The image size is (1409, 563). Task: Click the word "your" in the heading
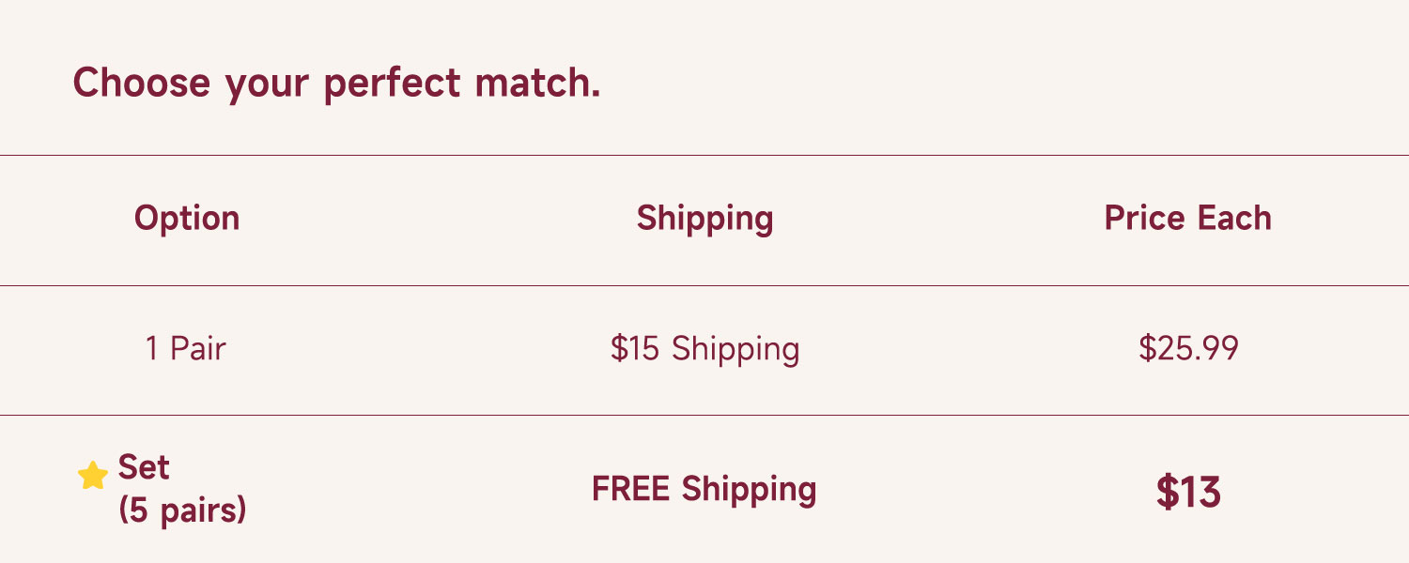267,83
